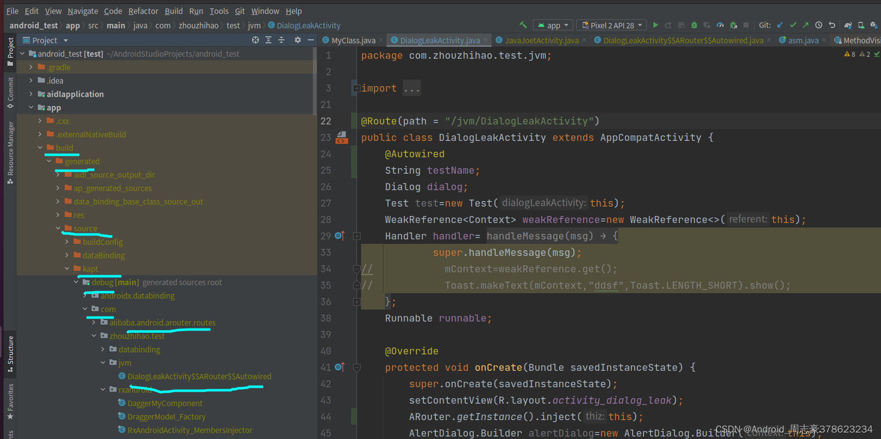Expand the buildConfig folder
Screen dimensions: 881x439
(x=67, y=241)
